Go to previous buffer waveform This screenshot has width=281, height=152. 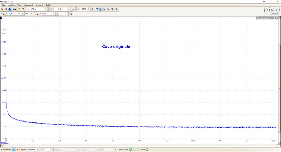51,9
